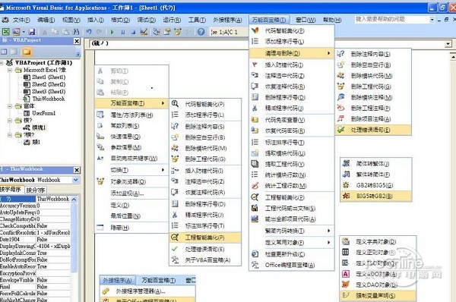Select 强制变量声明(S) menu entry

pyautogui.click(x=378, y=295)
